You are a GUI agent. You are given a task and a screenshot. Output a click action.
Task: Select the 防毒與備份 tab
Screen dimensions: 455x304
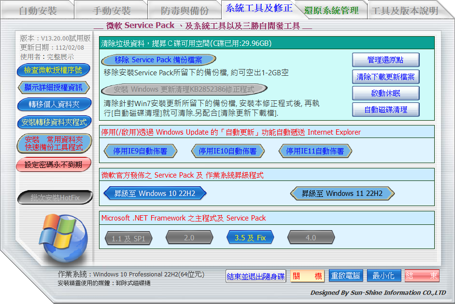point(185,11)
